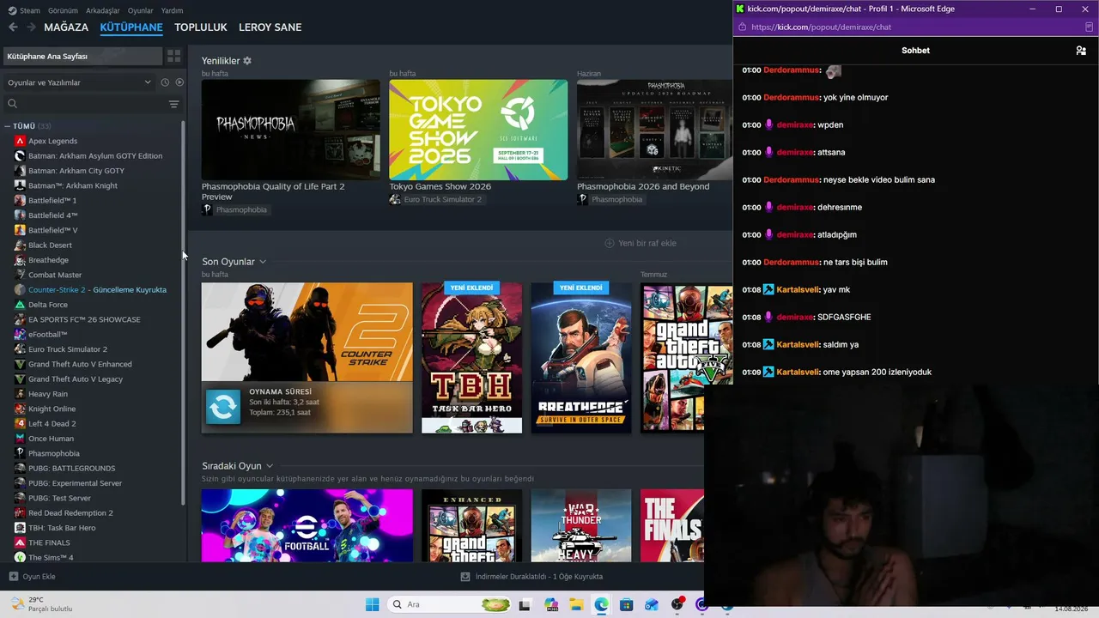The height and width of the screenshot is (618, 1099).
Task: Open the Arkadaşlar menu
Action: point(103,10)
